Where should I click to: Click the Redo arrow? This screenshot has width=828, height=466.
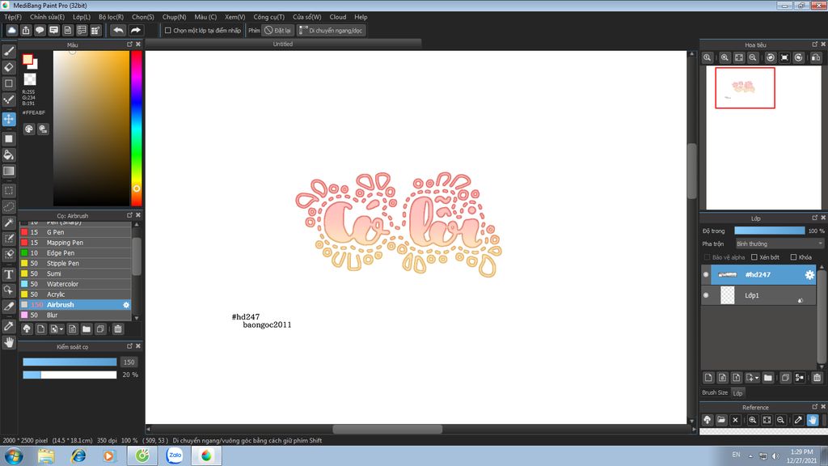coord(135,30)
